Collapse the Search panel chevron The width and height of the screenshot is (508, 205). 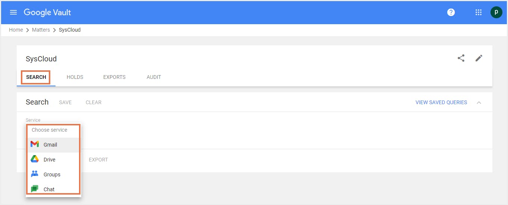[479, 102]
